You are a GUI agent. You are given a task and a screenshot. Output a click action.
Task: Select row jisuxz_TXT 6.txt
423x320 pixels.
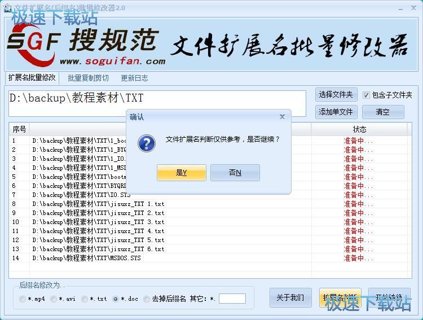(210, 249)
